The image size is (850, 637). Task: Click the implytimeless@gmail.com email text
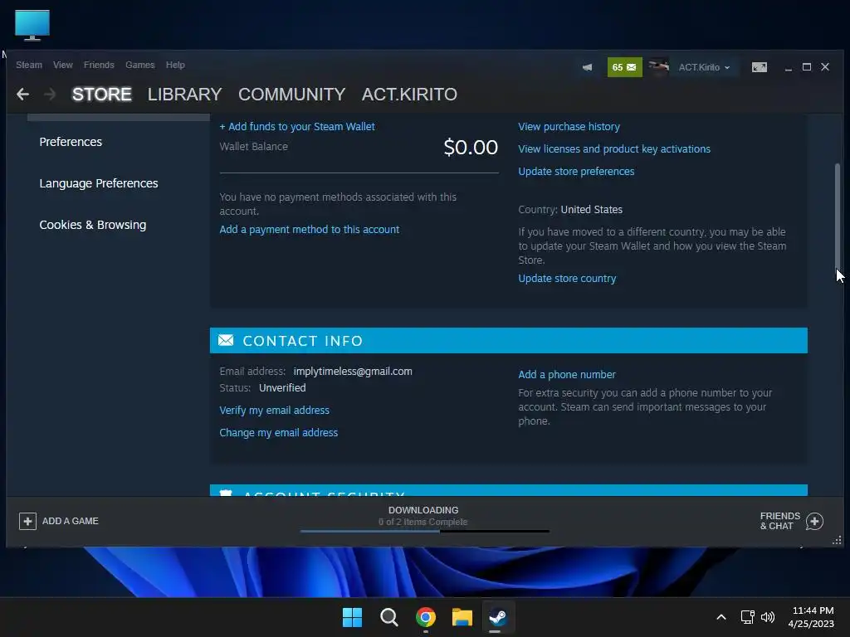[353, 372]
